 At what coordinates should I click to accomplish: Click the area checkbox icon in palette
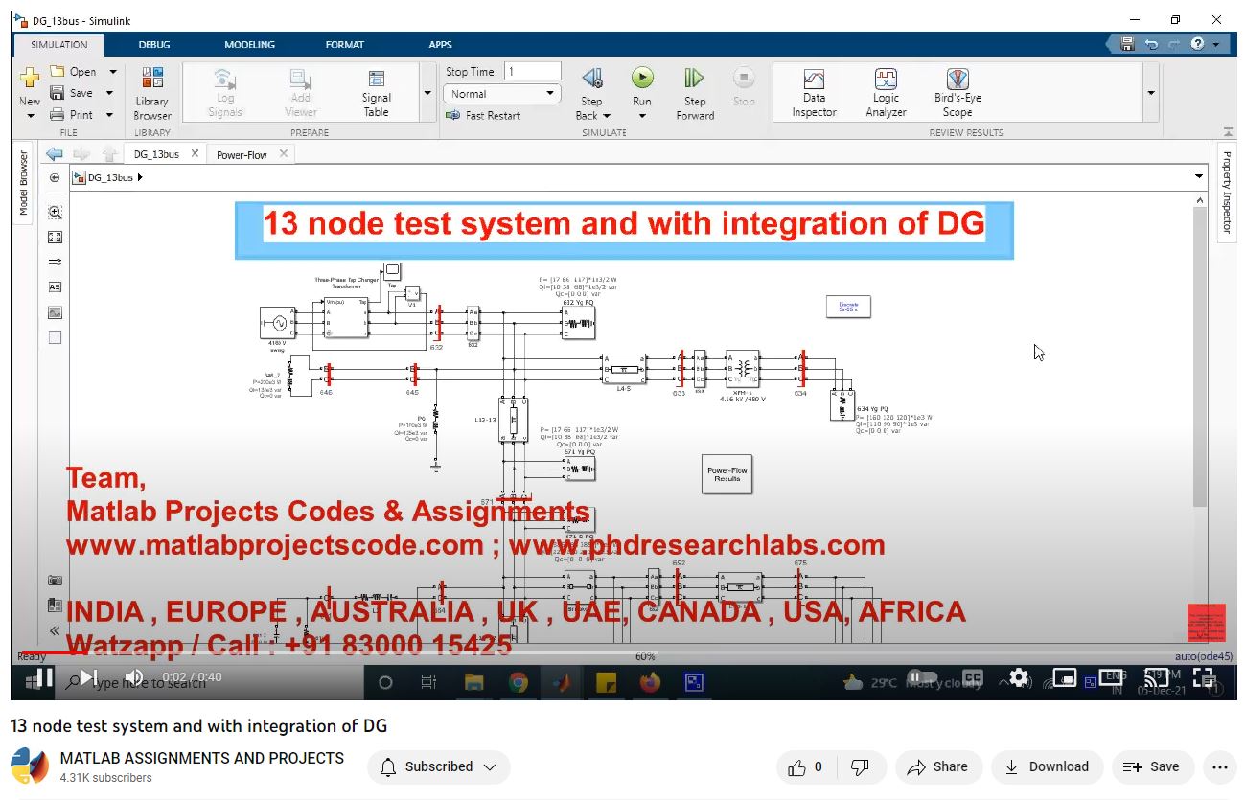point(55,337)
